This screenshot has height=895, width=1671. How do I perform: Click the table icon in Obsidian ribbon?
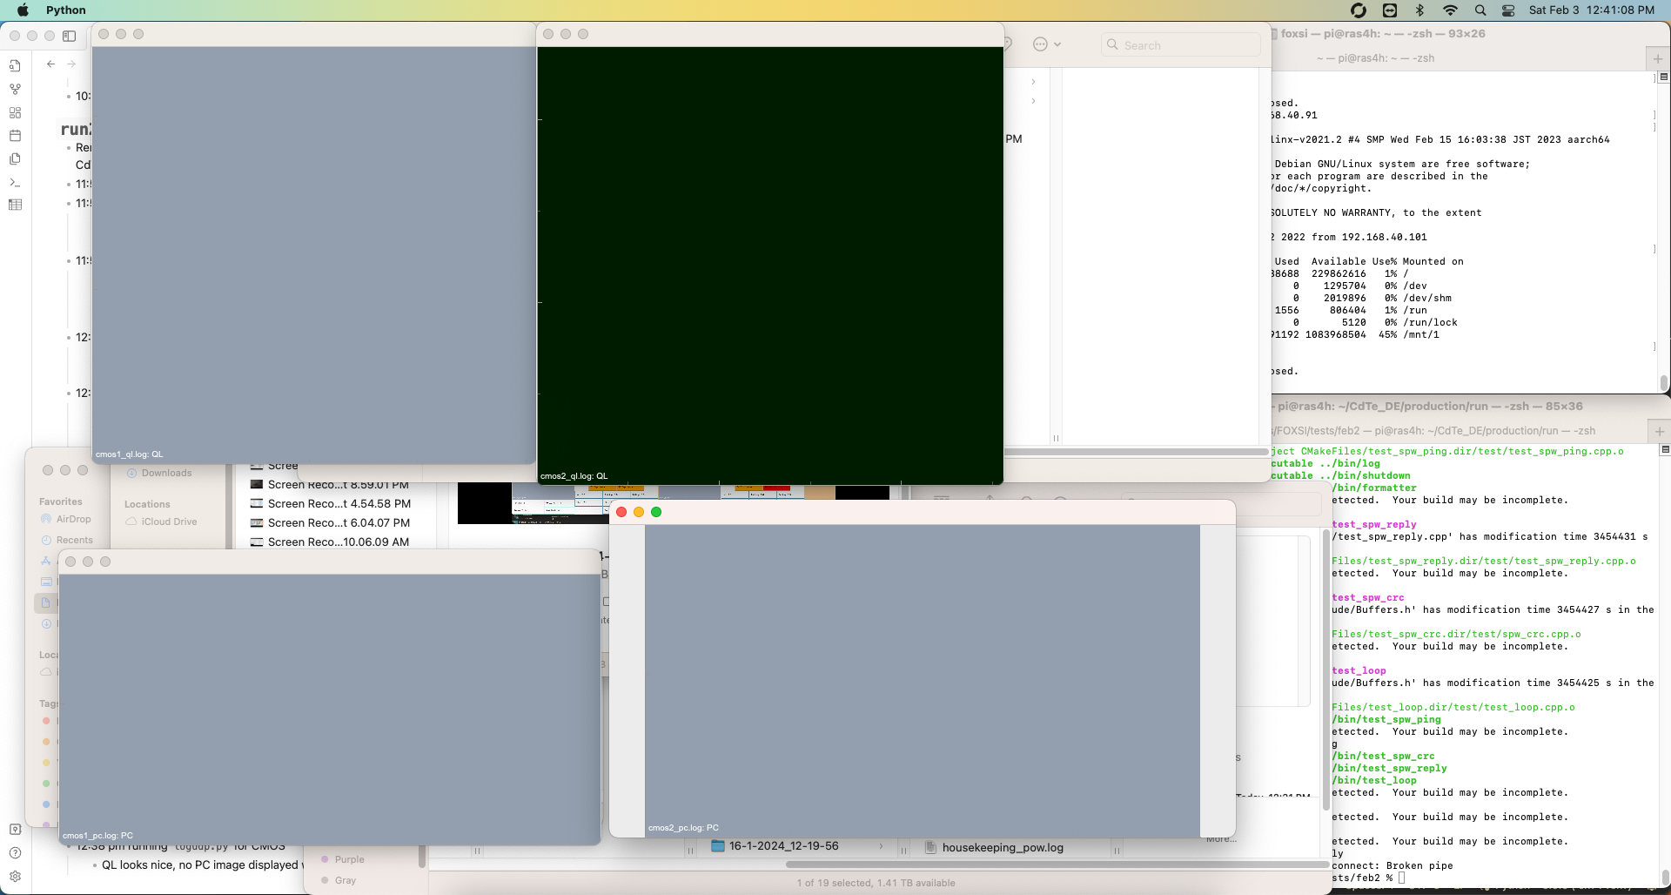click(x=15, y=205)
